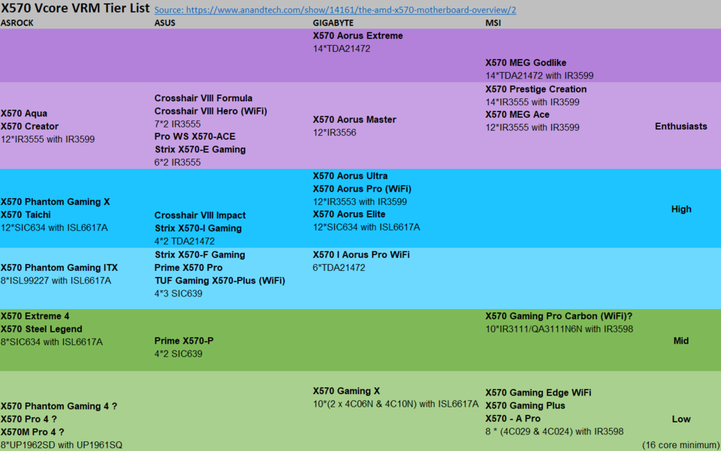Viewport: 721px width, 451px height.
Task: Select Gigabyte '12*SIC634 with ISL6617A' cell
Action: (367, 227)
